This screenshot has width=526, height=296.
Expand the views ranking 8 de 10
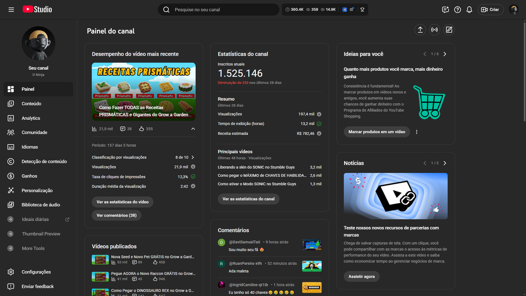[x=193, y=158]
